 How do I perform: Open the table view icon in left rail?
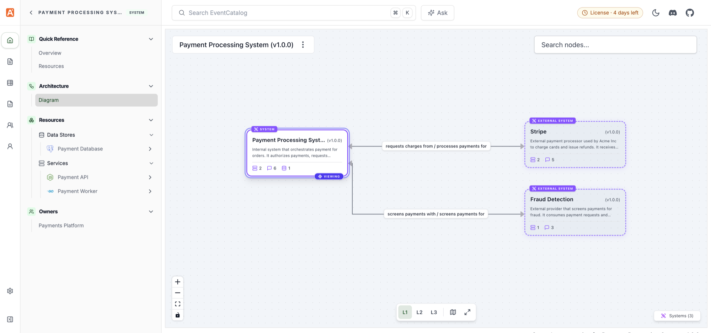[10, 83]
